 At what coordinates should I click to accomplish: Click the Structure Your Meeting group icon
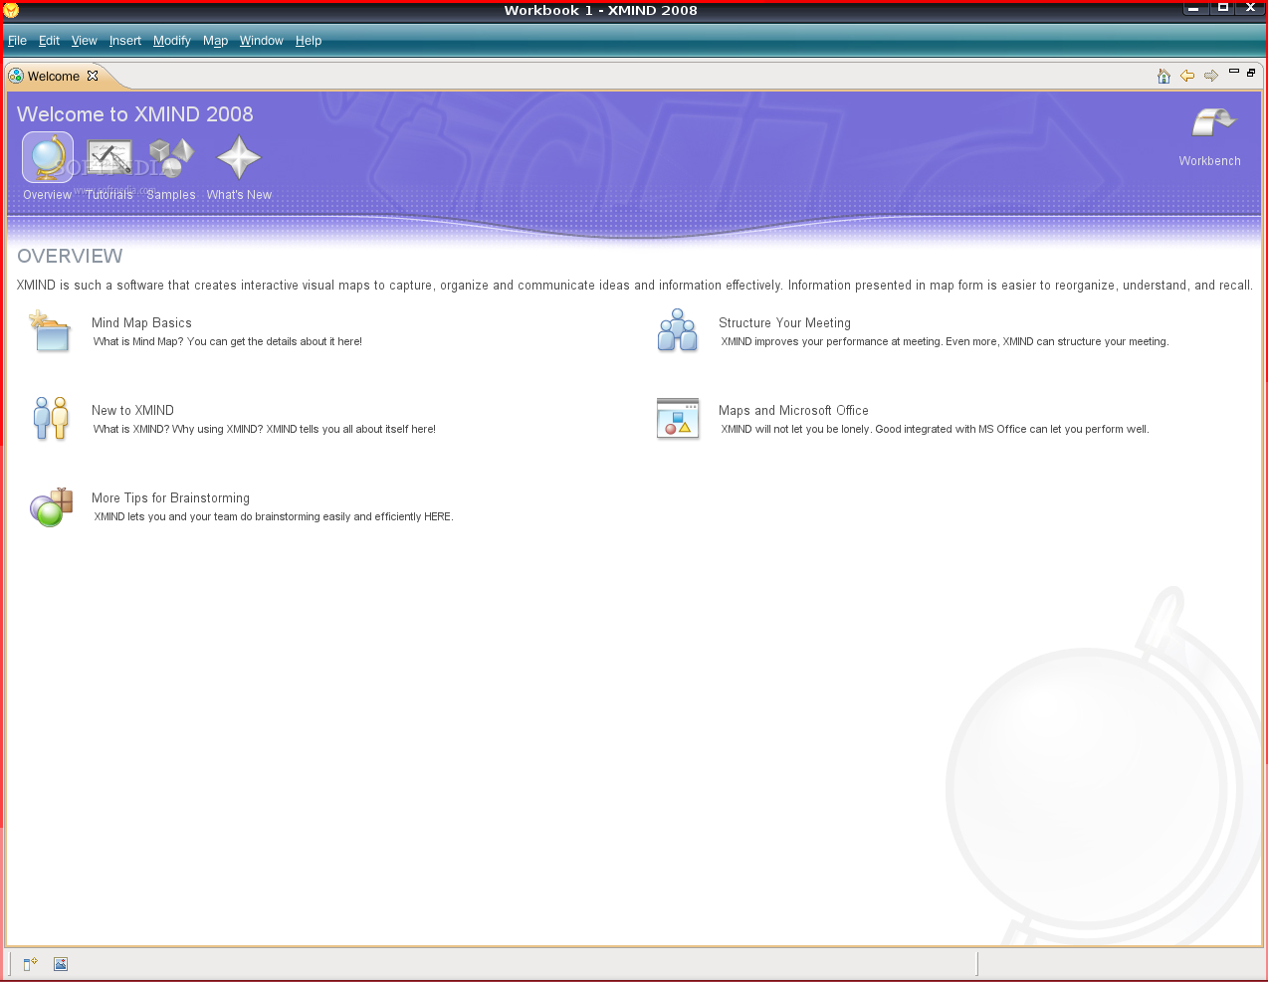click(677, 330)
